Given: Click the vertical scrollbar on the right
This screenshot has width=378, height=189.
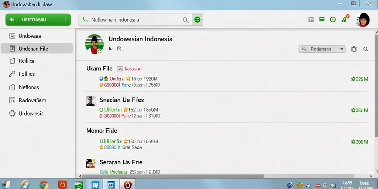Looking at the screenshot, I should pos(376,86).
